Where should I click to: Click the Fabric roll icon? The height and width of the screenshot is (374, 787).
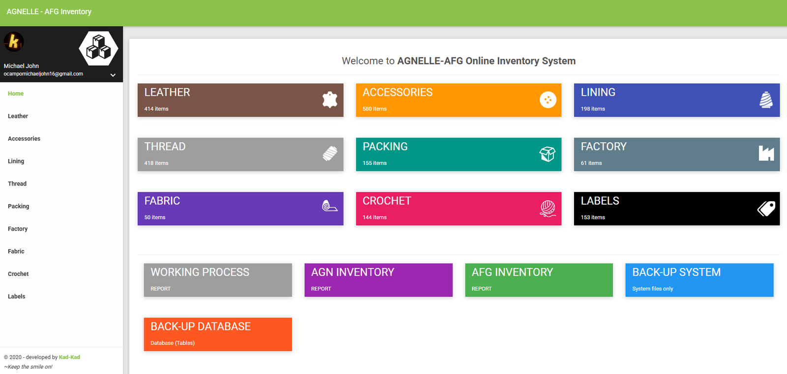[330, 206]
